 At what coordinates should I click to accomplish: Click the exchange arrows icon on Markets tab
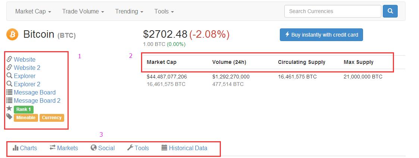pos(53,147)
